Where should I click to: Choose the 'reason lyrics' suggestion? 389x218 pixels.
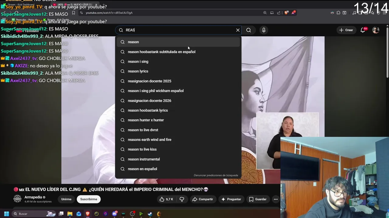pos(178,71)
